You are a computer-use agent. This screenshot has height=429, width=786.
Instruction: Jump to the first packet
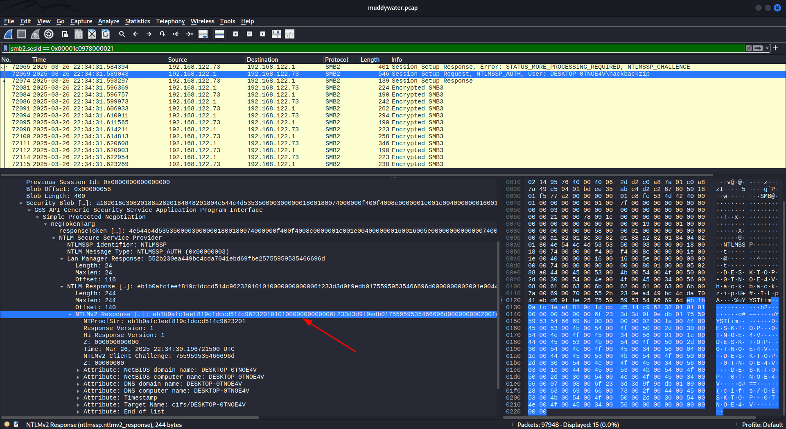point(176,34)
